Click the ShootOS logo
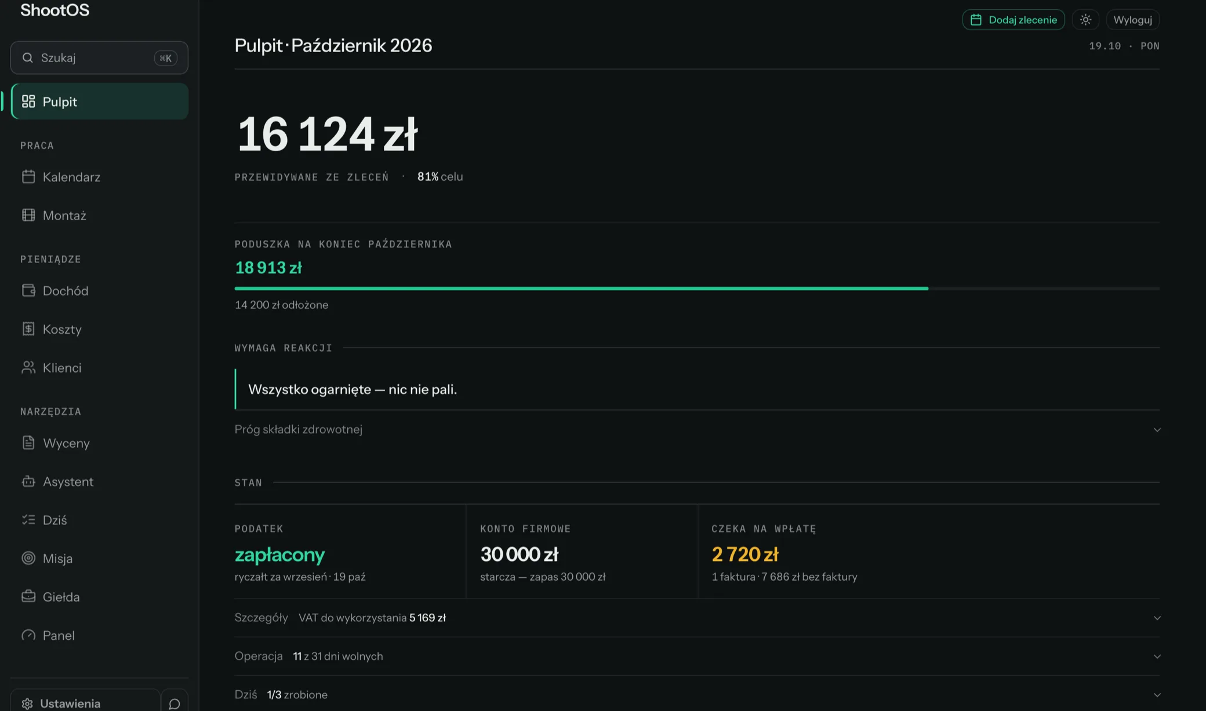This screenshot has width=1206, height=711. pyautogui.click(x=55, y=10)
